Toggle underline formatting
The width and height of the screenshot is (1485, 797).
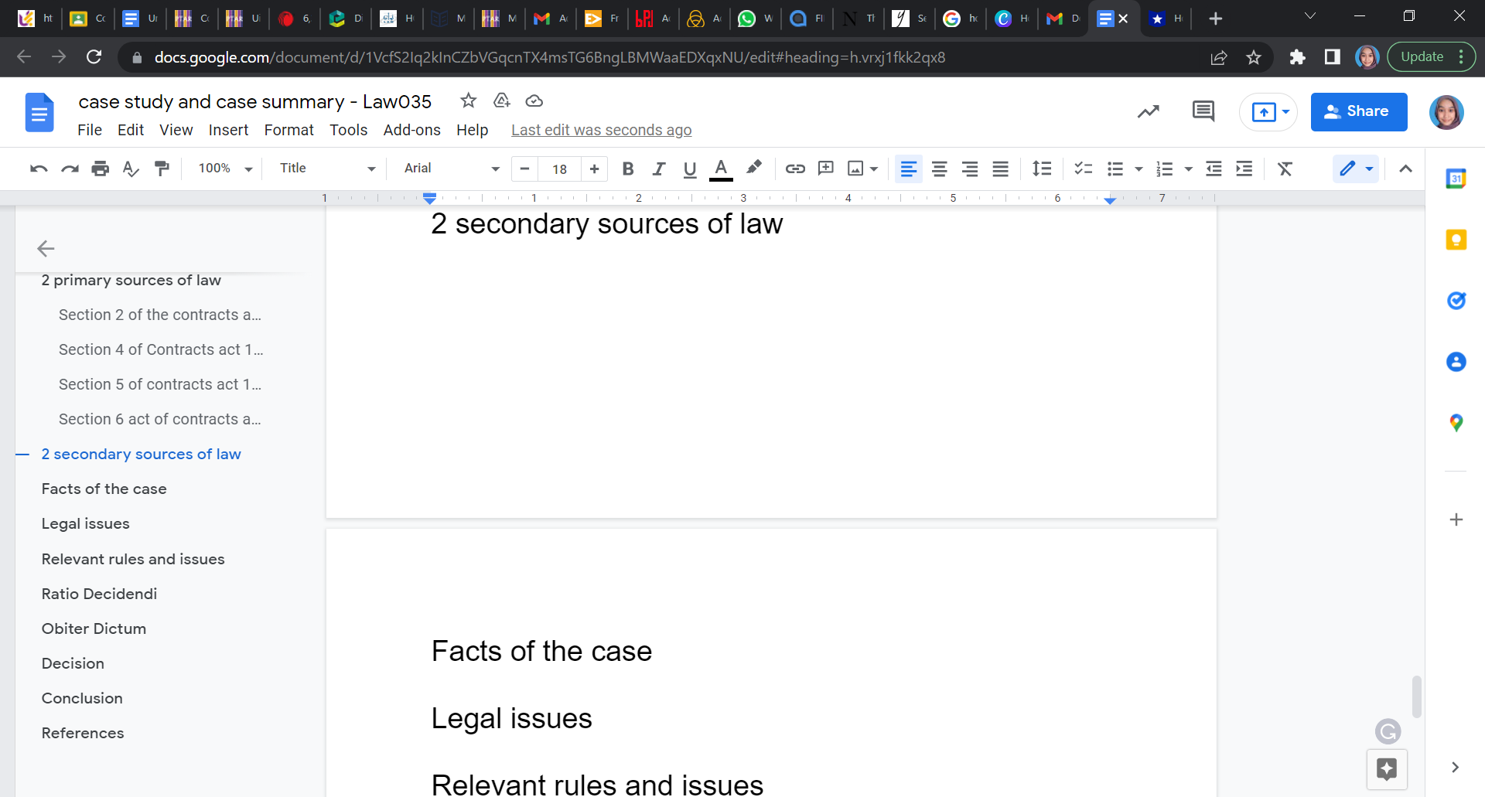pos(690,169)
